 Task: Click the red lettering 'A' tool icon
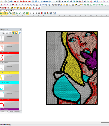pos(15,1)
